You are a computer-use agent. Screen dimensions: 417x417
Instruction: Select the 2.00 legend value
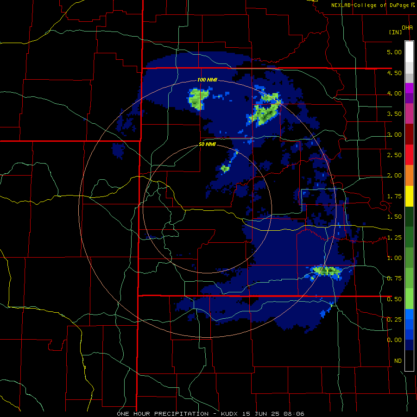pyautogui.click(x=394, y=176)
